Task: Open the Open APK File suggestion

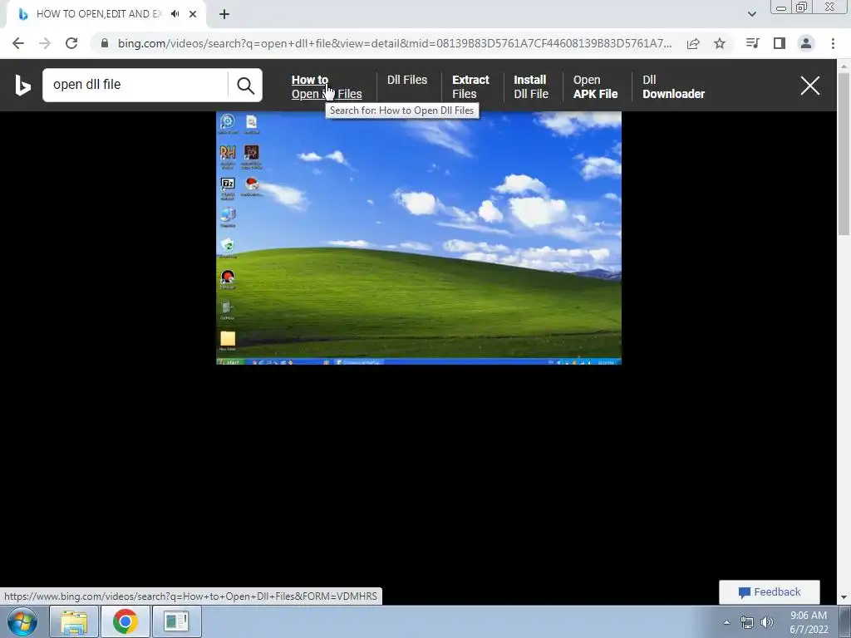Action: (595, 86)
